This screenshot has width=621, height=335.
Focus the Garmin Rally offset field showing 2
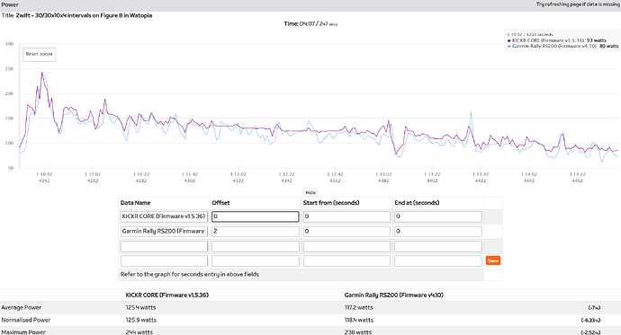(256, 231)
